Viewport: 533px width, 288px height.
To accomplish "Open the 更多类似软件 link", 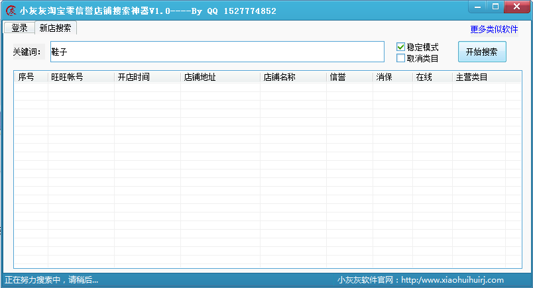I will (494, 30).
